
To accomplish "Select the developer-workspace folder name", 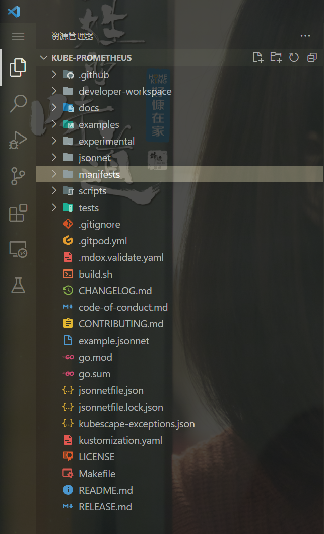I will click(125, 92).
